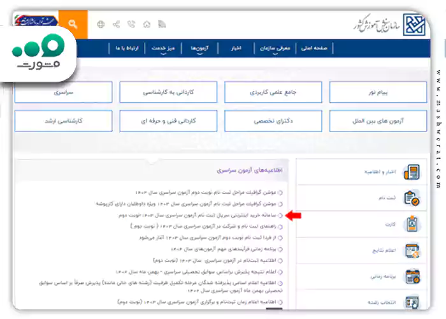Open اعلام نتیجه پذیرش براساس سوابق تحصیلی link

[x=196, y=272]
